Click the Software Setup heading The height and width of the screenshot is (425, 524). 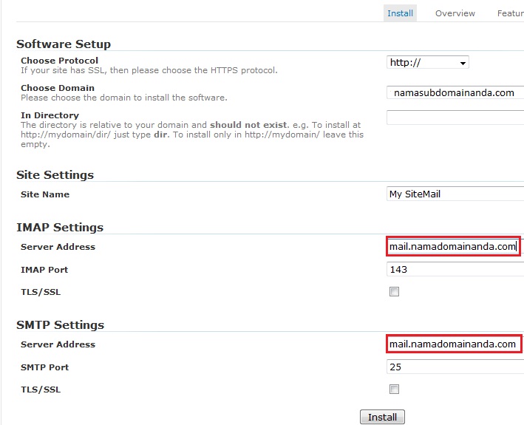pos(64,44)
